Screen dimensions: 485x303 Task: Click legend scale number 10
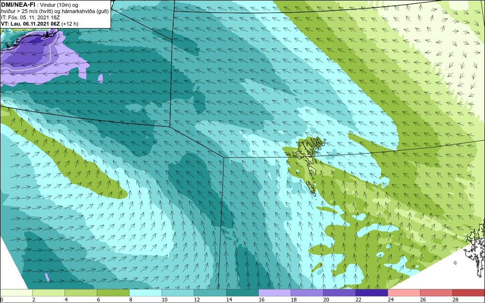(x=164, y=300)
